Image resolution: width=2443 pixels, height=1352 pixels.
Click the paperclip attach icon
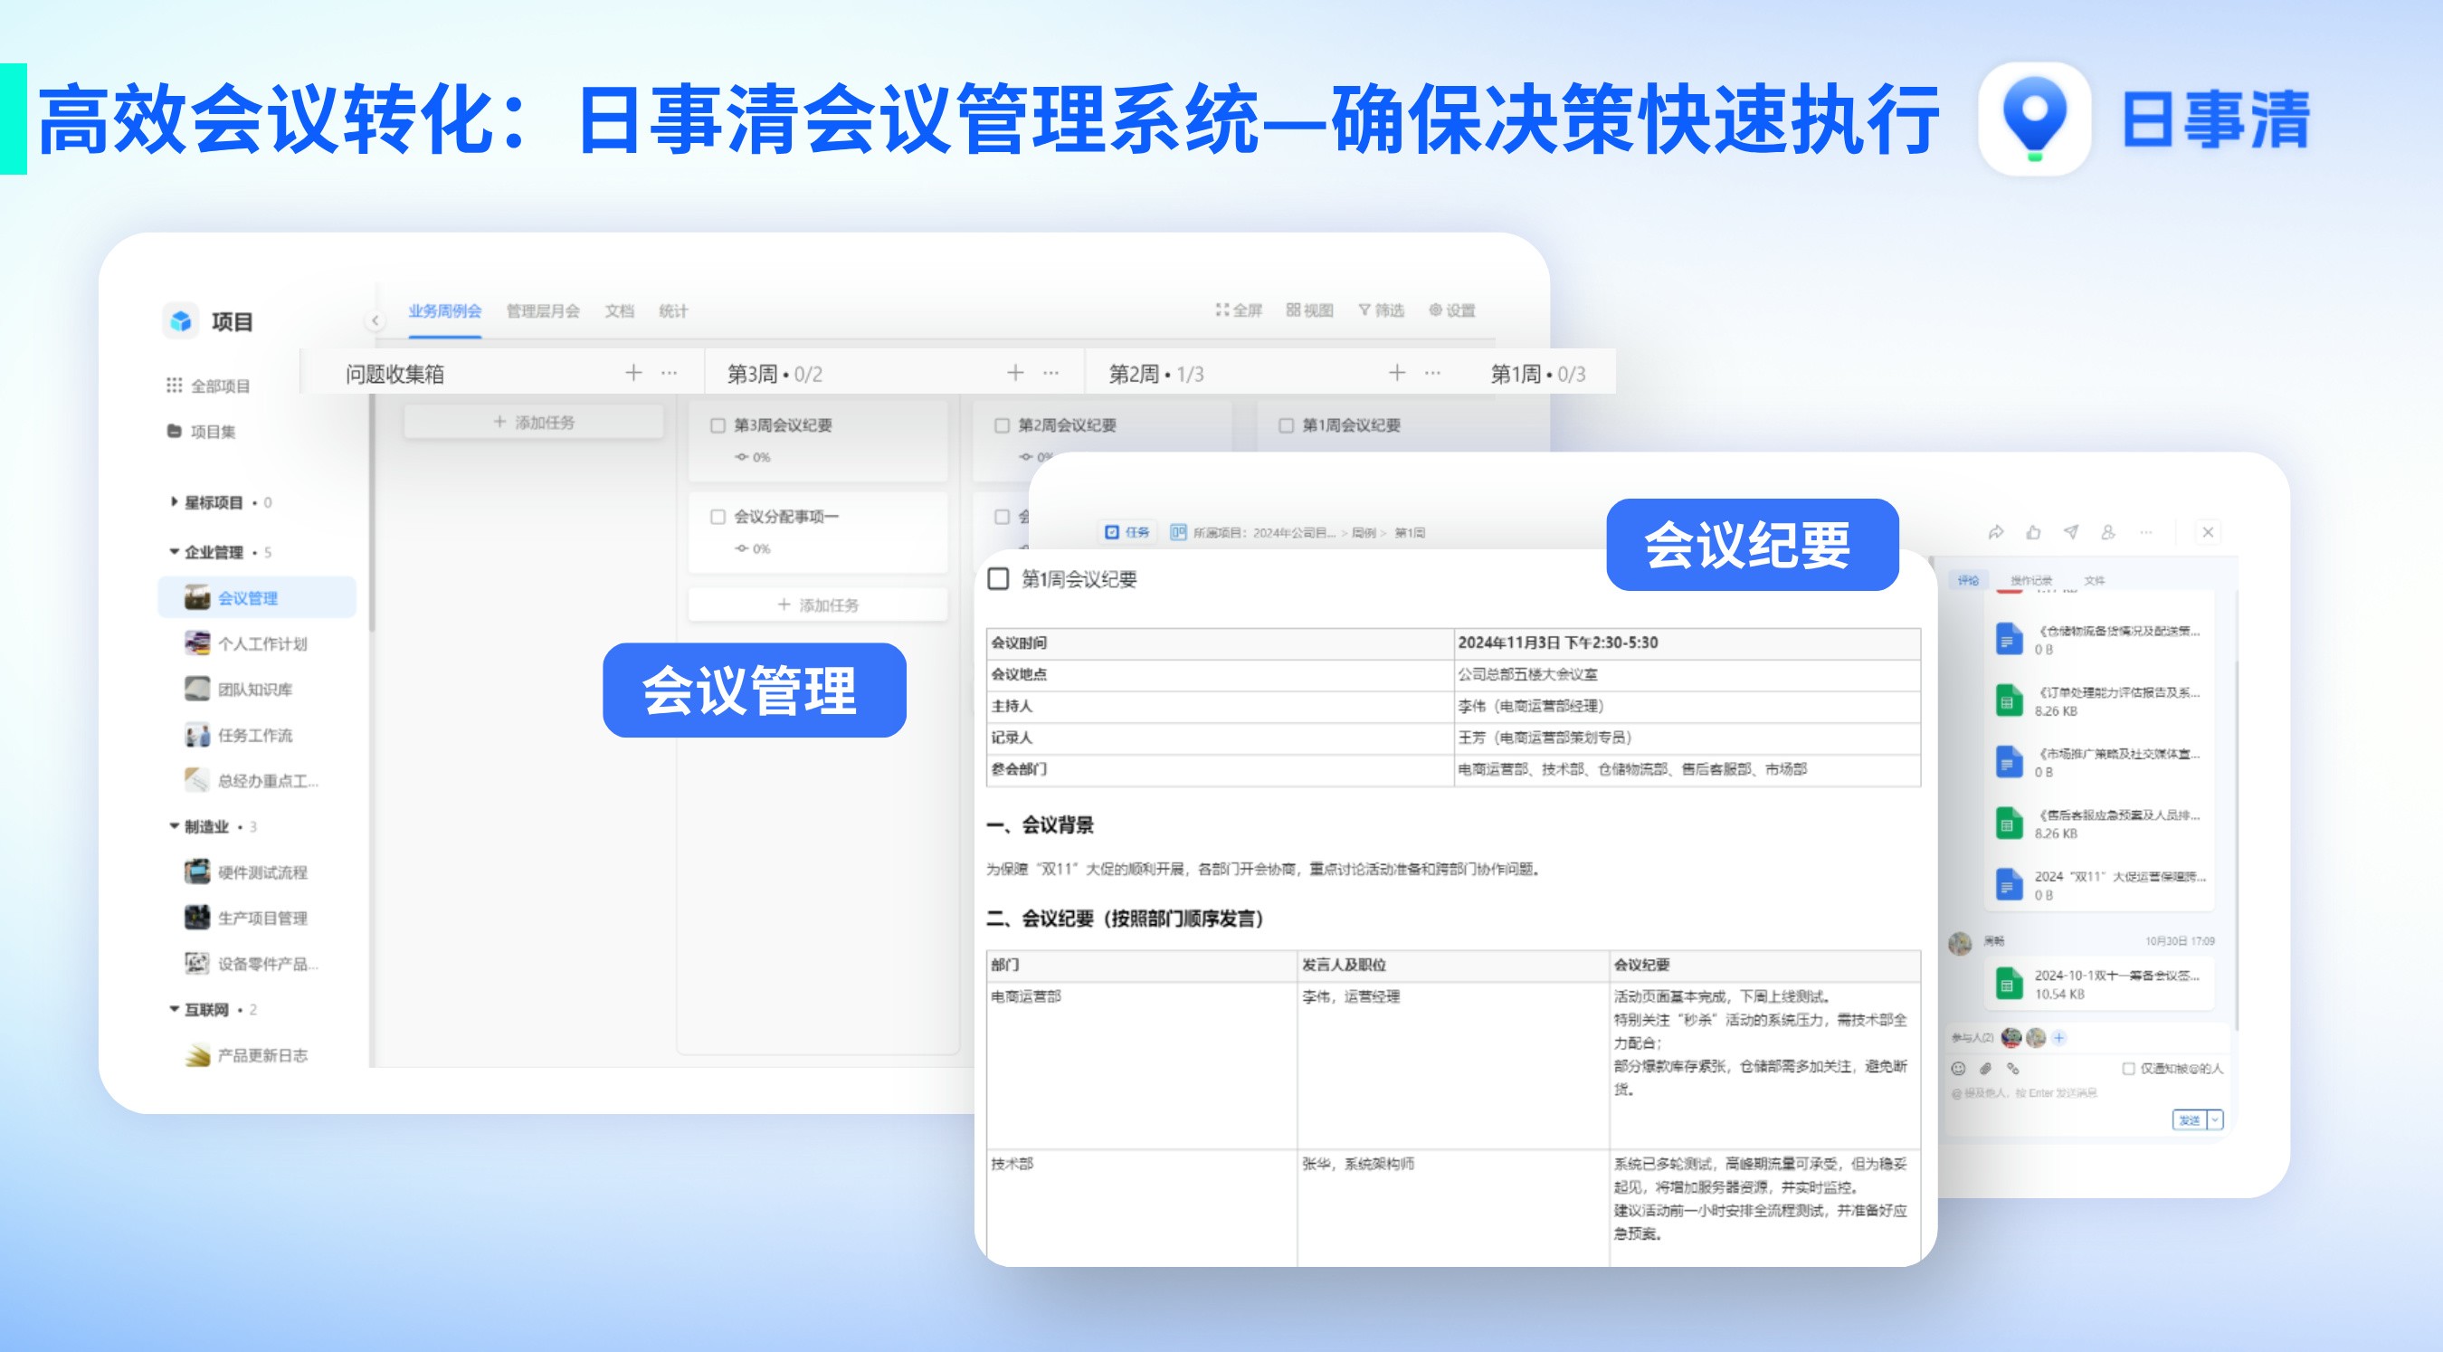[x=1986, y=1069]
